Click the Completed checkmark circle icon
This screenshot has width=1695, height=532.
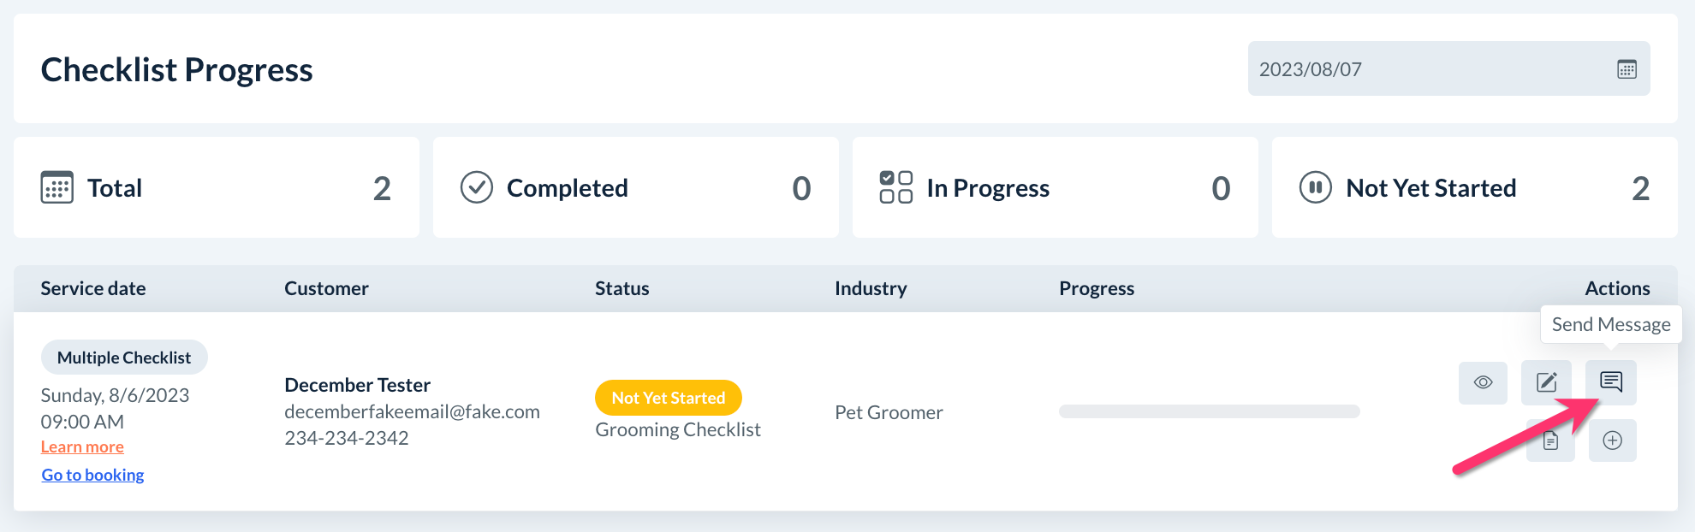point(477,187)
